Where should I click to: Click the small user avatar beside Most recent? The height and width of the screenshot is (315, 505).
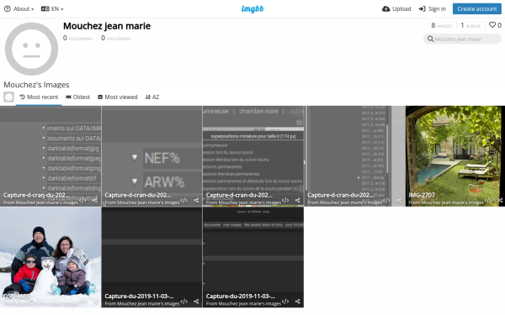8,97
